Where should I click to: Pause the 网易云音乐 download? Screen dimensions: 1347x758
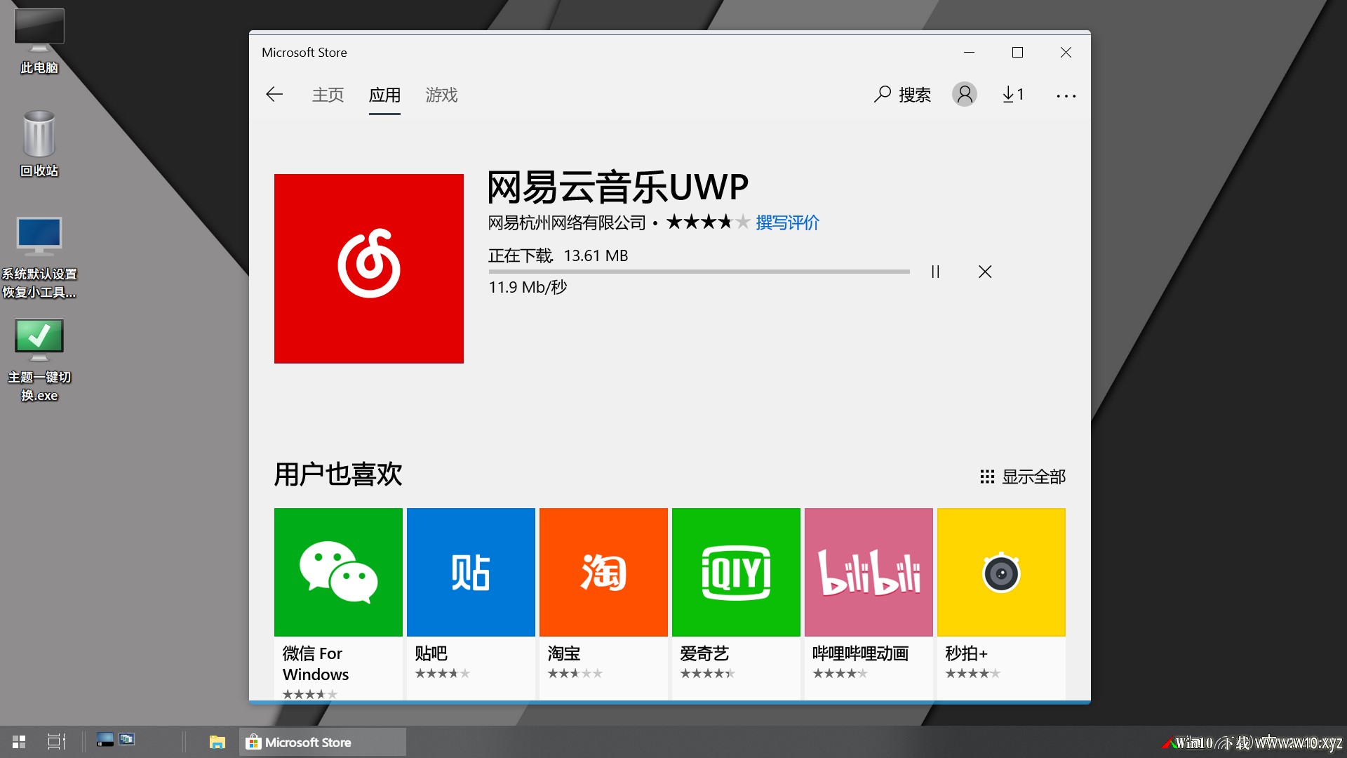[935, 272]
